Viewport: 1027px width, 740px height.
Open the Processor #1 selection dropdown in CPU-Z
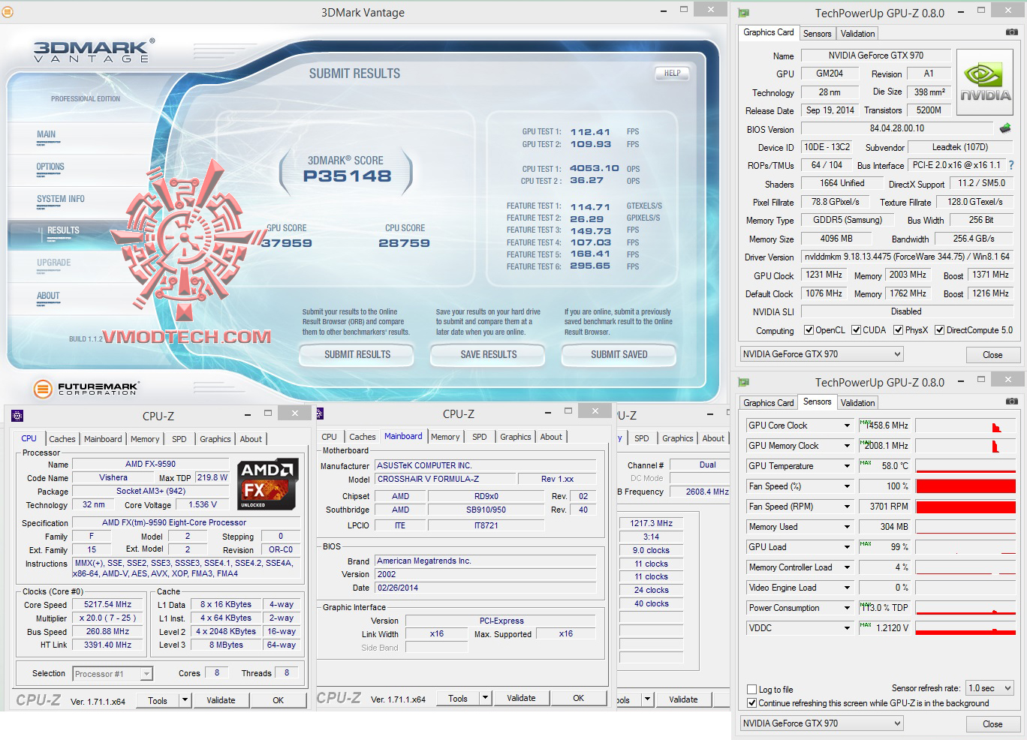coord(113,674)
